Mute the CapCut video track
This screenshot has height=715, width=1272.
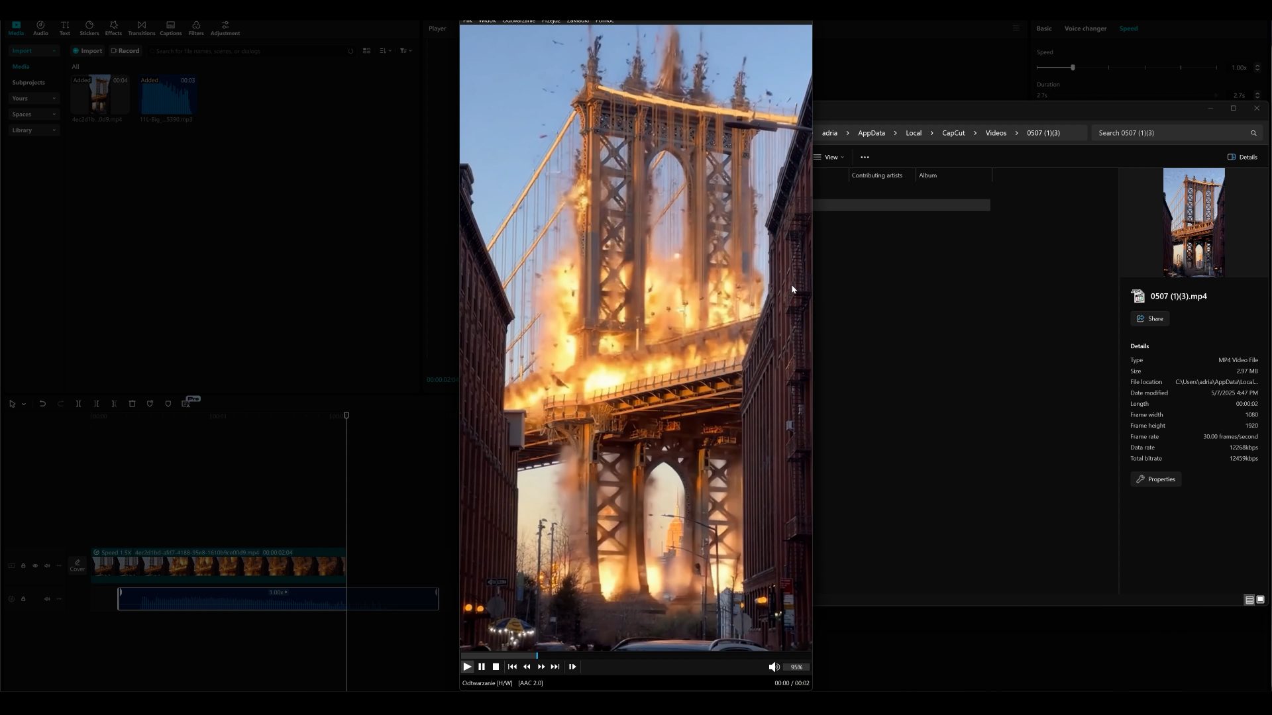[47, 566]
